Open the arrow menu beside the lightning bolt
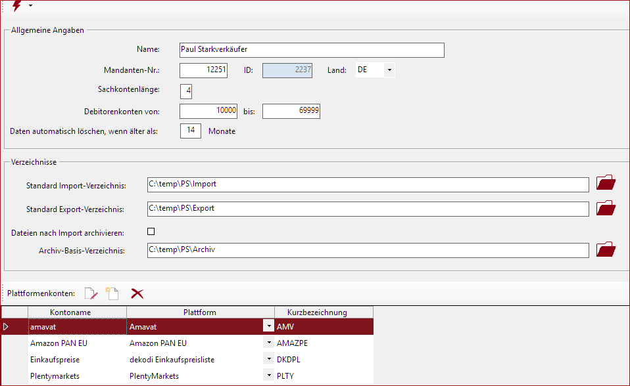Screen dimensions: 630x386 (x=30, y=6)
